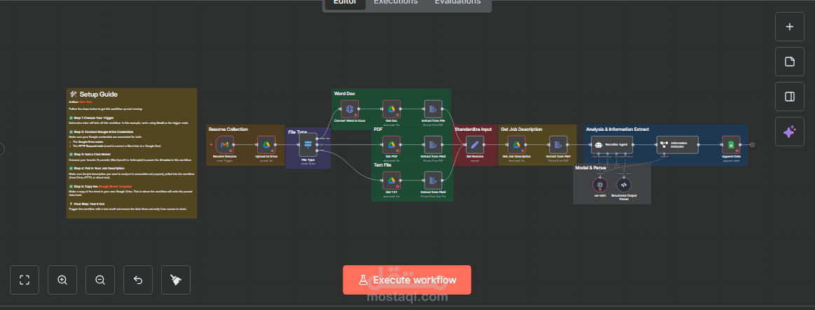Execute the workflow
This screenshot has height=310, width=815.
(x=407, y=280)
